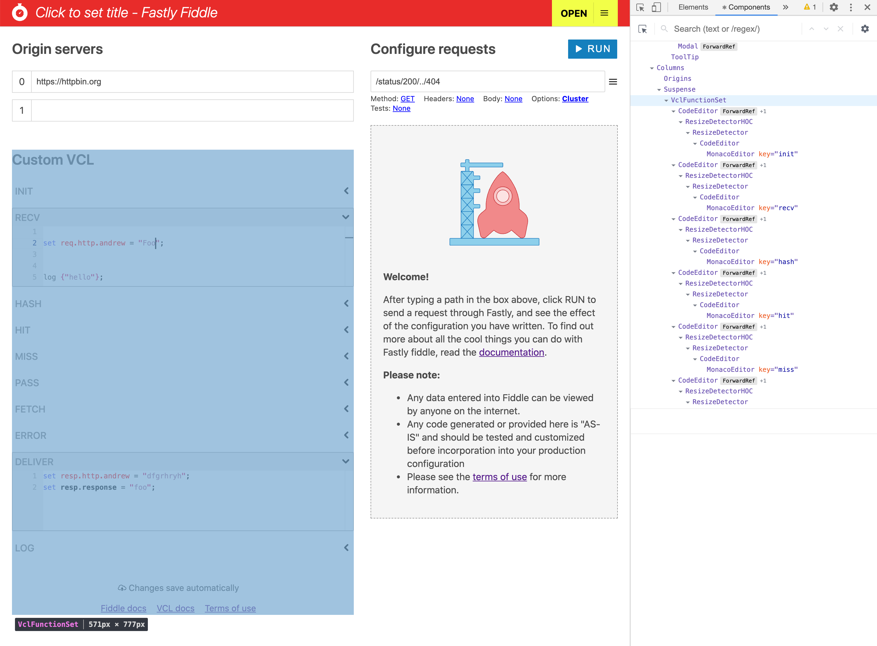Click the play icon on the RUN button
The height and width of the screenshot is (646, 877).
tap(579, 49)
